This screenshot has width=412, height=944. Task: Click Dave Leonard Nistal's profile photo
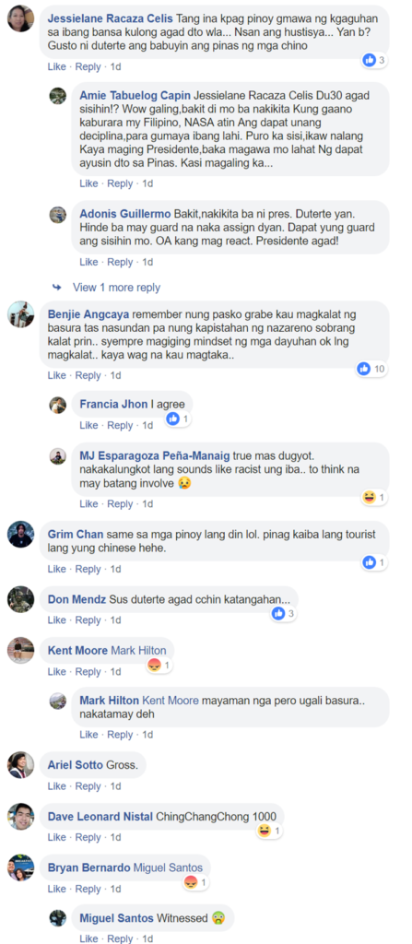[20, 817]
